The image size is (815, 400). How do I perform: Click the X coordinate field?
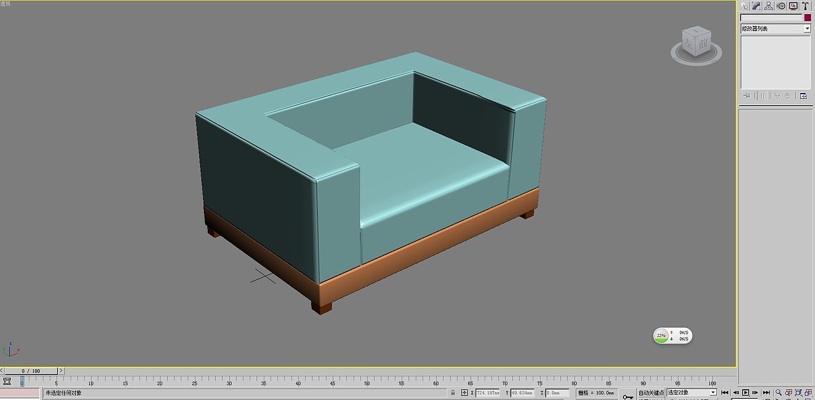488,393
